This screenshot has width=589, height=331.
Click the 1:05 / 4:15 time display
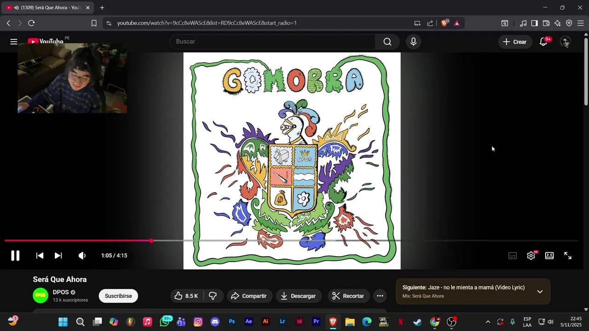(114, 256)
